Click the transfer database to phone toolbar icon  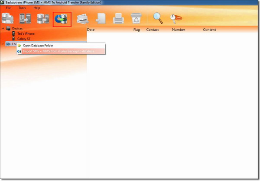pos(43,18)
